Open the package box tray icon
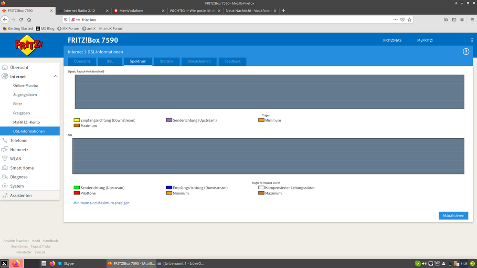 437,263
